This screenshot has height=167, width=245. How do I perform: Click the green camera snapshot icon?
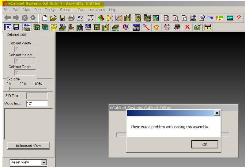[x=197, y=27]
